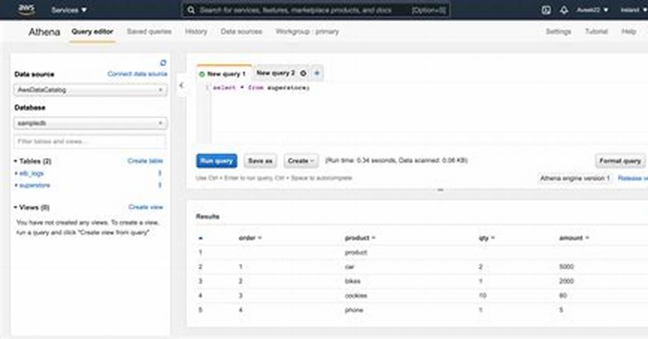The image size is (648, 339).
Task: Refresh the data source panel
Action: (163, 63)
